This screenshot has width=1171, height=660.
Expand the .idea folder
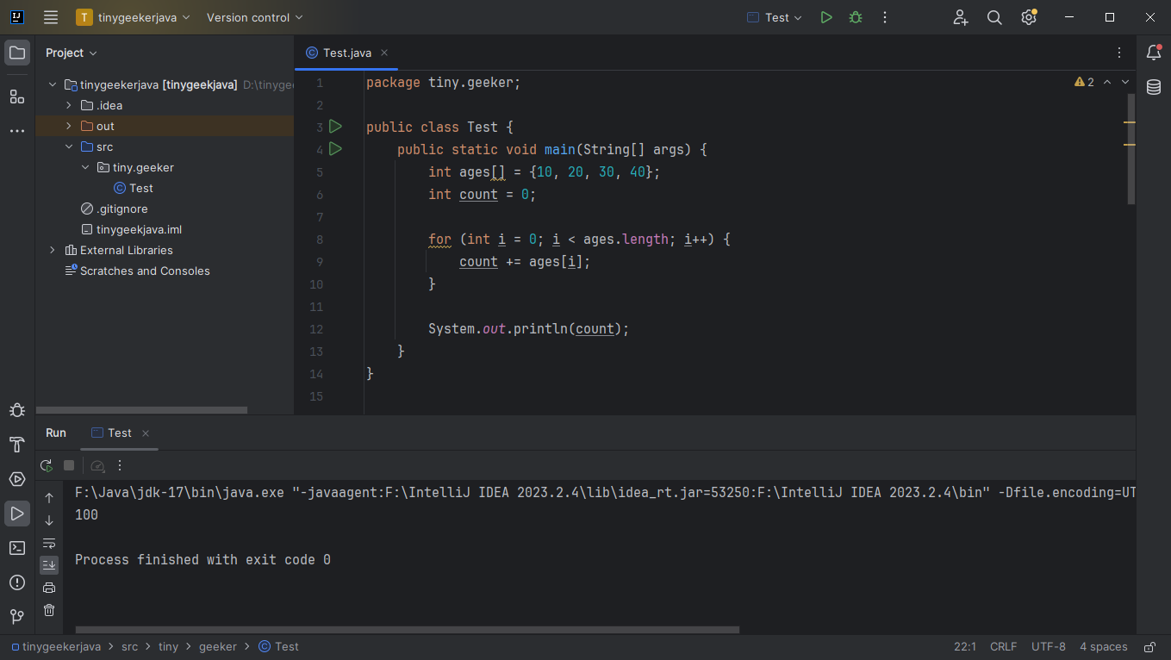[x=69, y=105]
